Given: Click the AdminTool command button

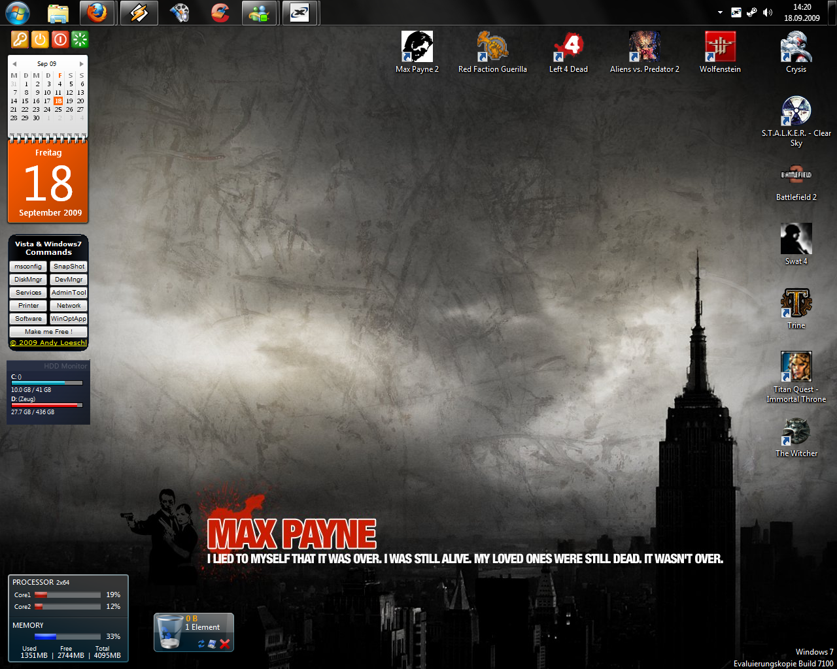Looking at the screenshot, I should [69, 293].
